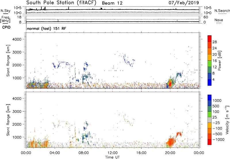Click the '16' label on the Power colorbar
The image size is (230, 159).
coord(214,61)
